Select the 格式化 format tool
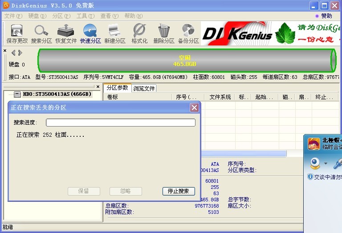This screenshot has width=342, height=233. click(x=139, y=33)
